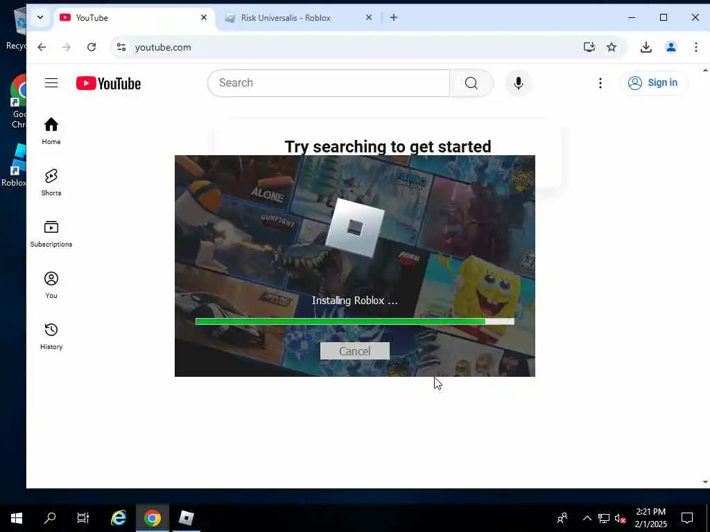Image resolution: width=710 pixels, height=532 pixels.
Task: Go to Home in the YouTube sidebar
Action: pos(51,131)
